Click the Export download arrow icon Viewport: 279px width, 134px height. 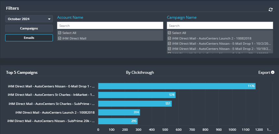(x=273, y=73)
